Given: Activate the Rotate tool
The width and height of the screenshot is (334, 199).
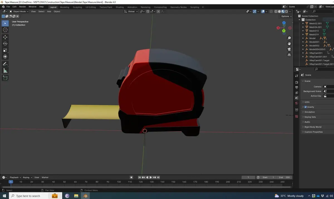Looking at the screenshot, I should (x=5, y=44).
